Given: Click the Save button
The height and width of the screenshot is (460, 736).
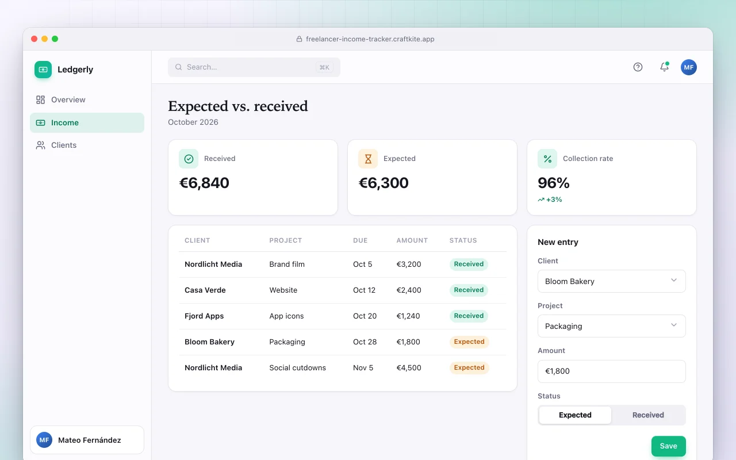Looking at the screenshot, I should (669, 446).
